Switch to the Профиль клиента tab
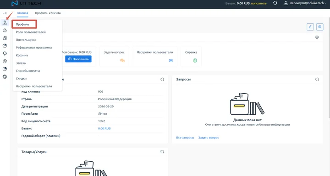Screen dimensions: 330x176 point(48,13)
